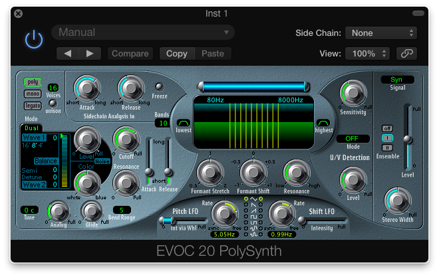Click the Paste button

click(x=213, y=53)
